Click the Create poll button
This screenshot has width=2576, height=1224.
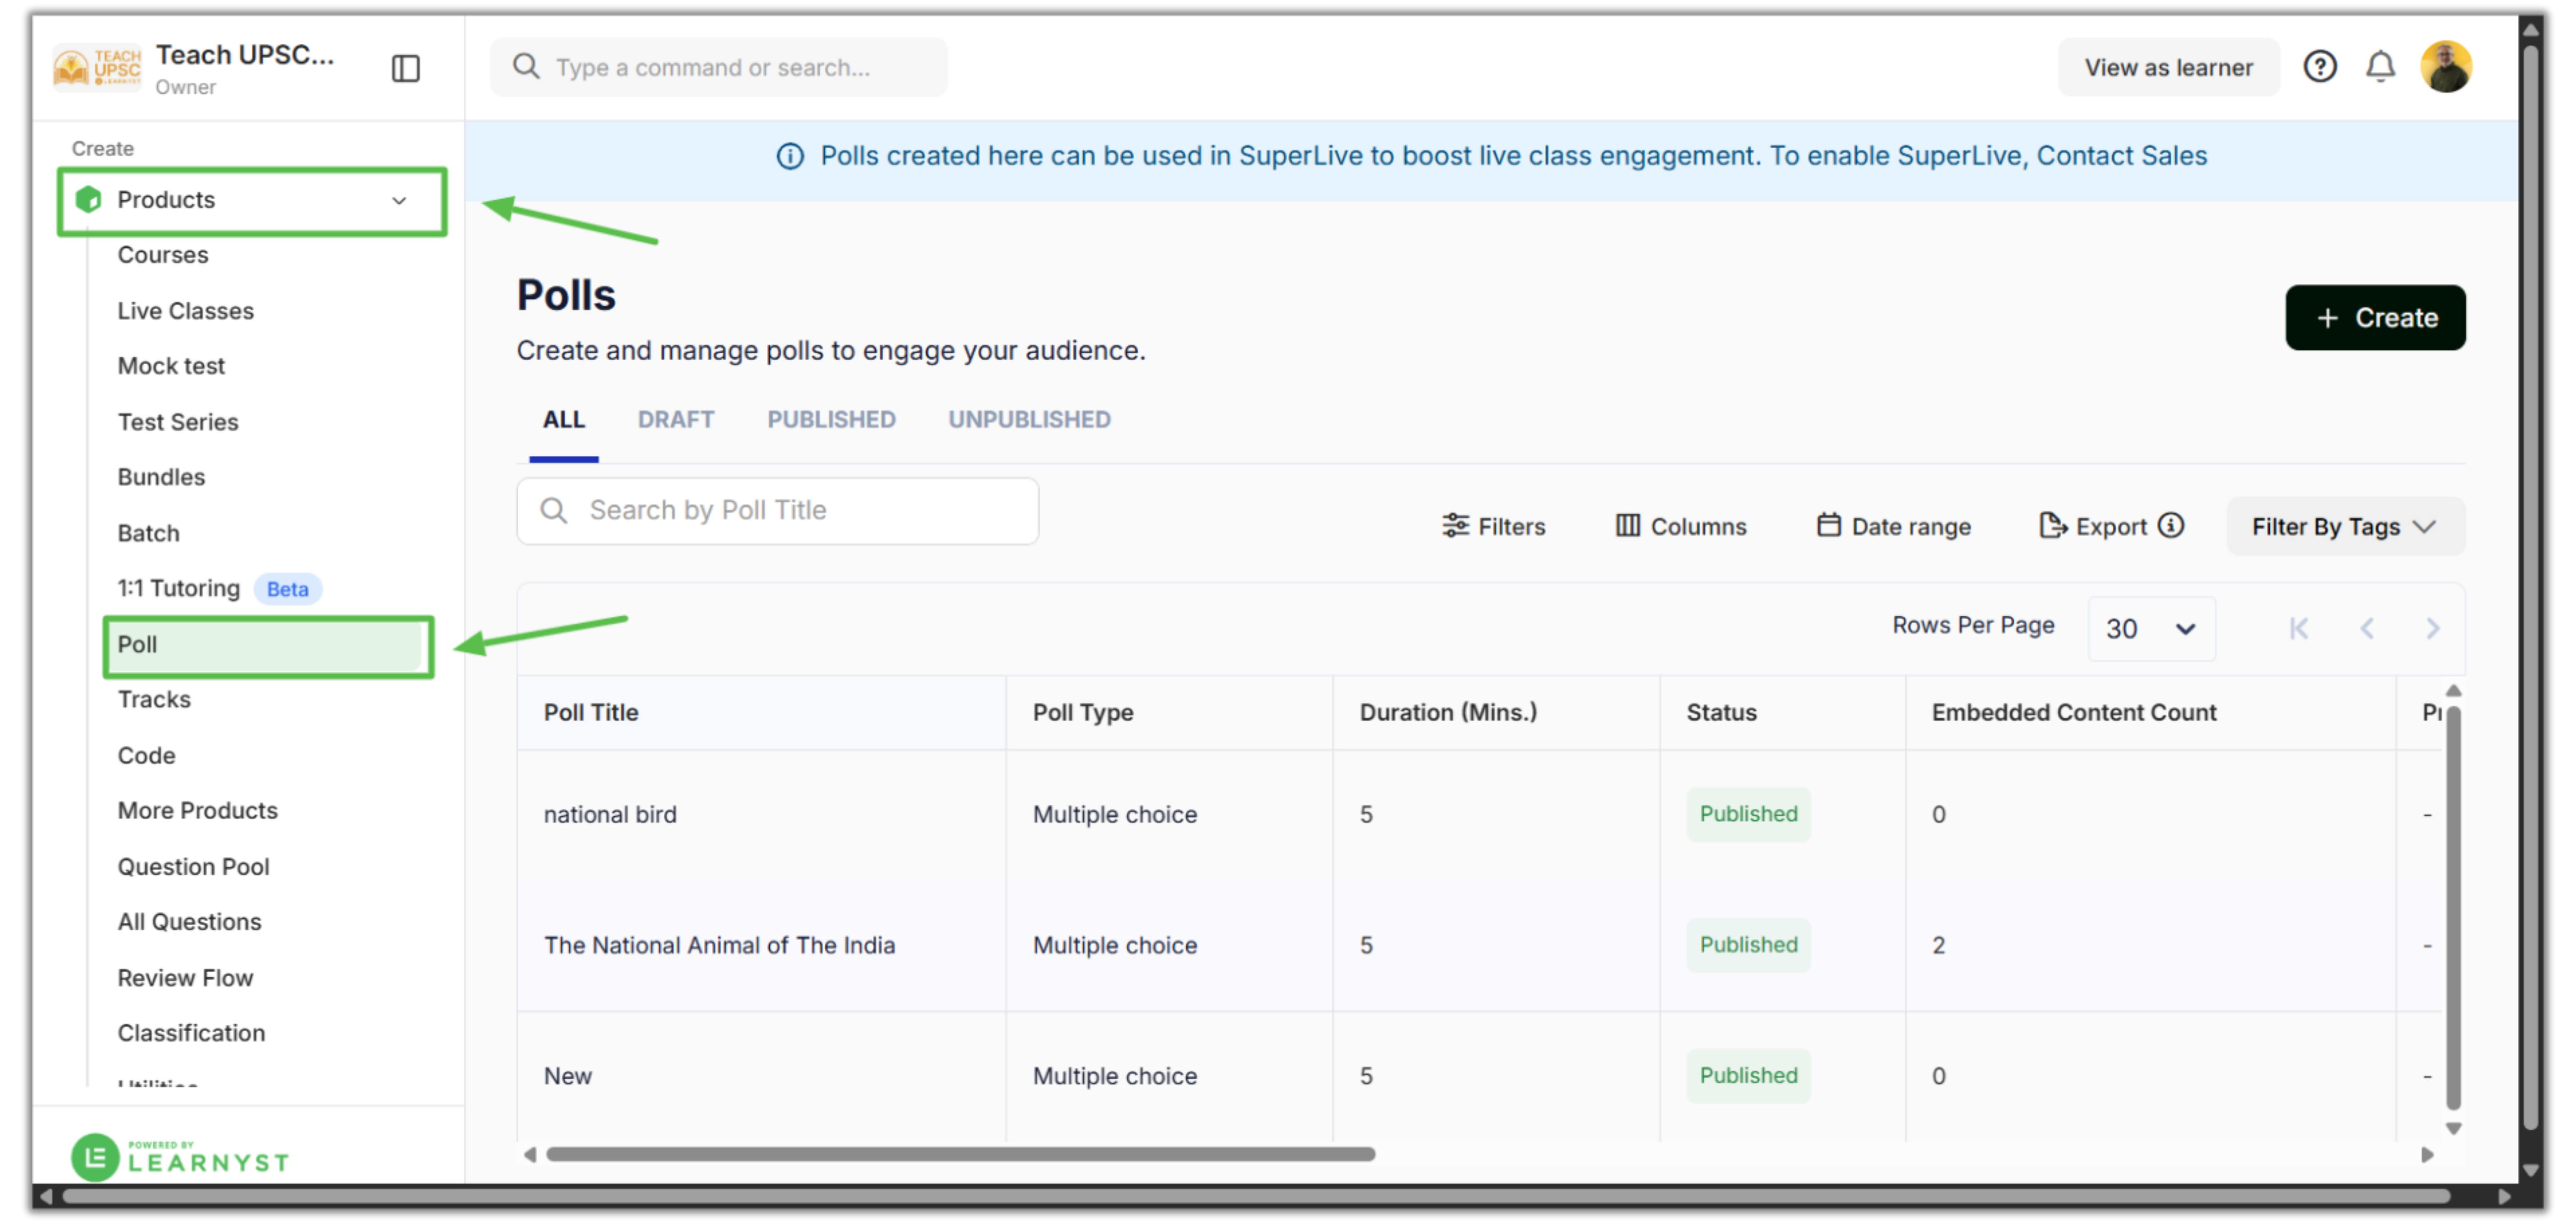pyautogui.click(x=2374, y=318)
